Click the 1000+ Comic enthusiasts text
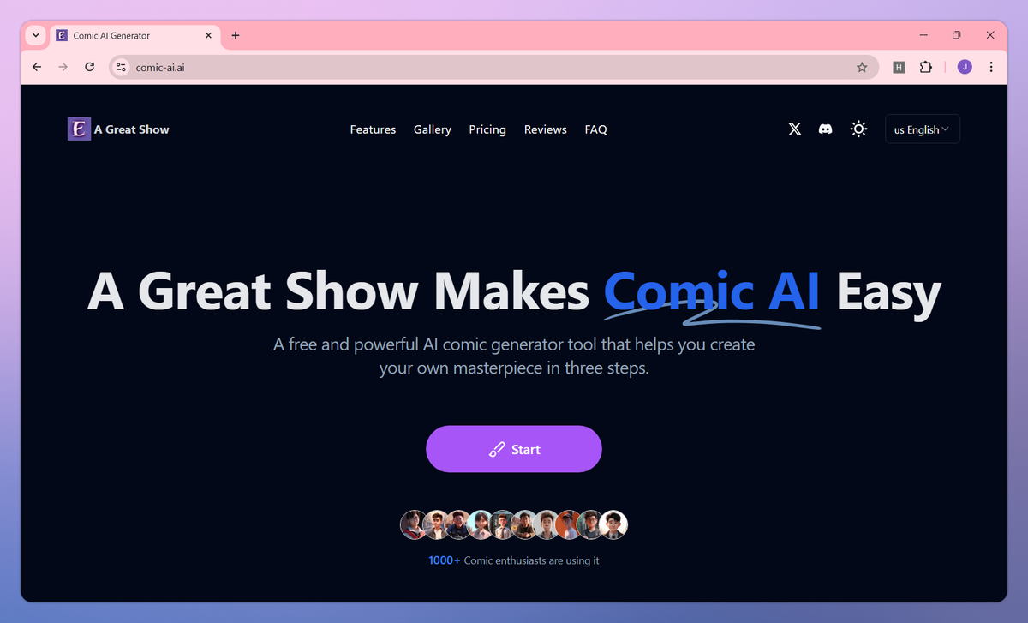The image size is (1028, 623). (x=514, y=560)
